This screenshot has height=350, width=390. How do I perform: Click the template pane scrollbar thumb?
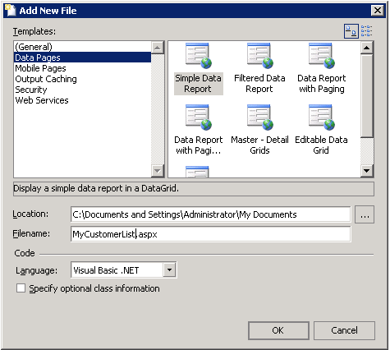tap(367, 96)
